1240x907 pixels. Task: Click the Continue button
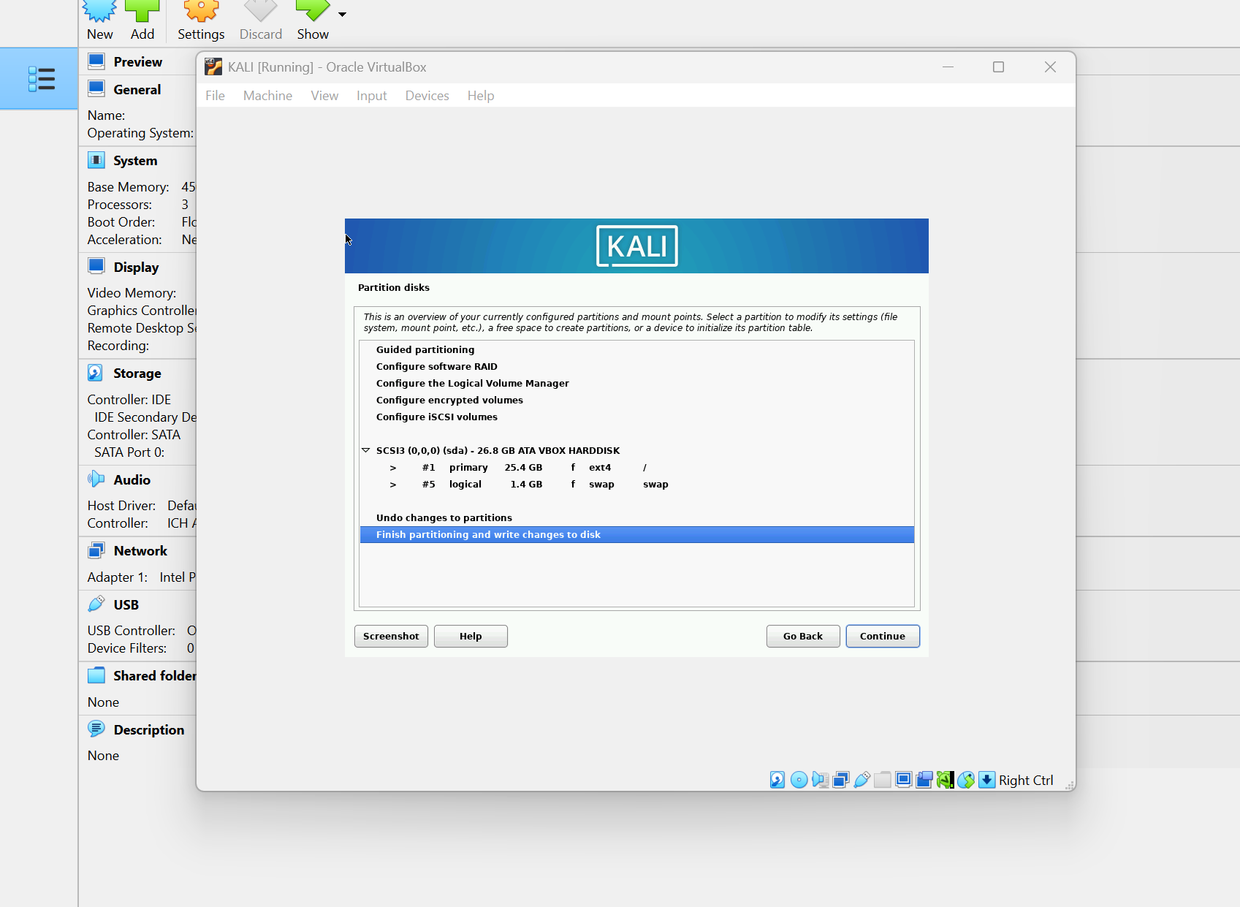(883, 636)
